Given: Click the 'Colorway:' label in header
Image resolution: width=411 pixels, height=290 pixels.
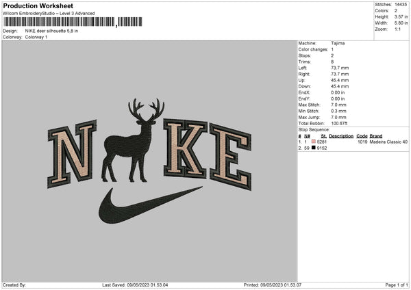Looking at the screenshot, I should (x=12, y=37).
